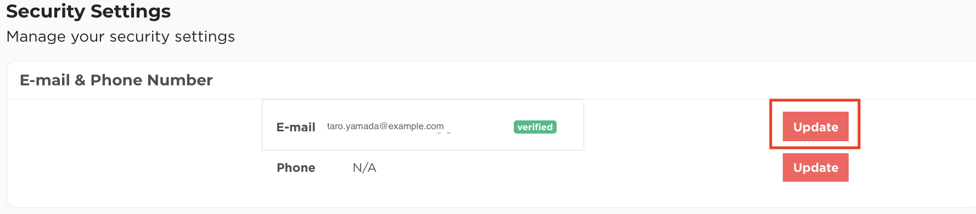Add a phone number via the lower Update button
Viewport: 976px width, 214px height.
click(815, 167)
